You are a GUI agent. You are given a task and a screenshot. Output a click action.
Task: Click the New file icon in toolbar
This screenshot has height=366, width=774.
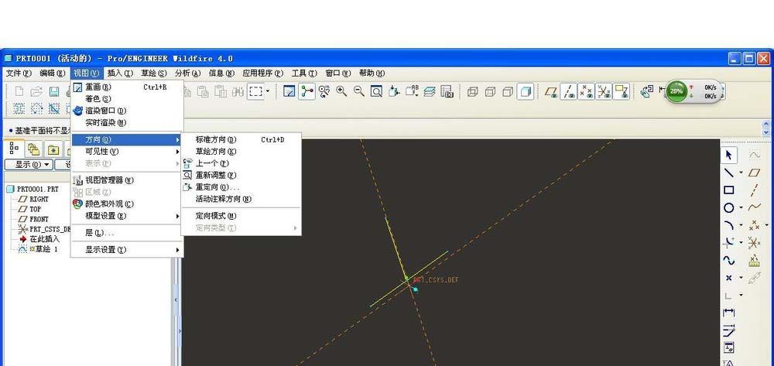click(19, 91)
